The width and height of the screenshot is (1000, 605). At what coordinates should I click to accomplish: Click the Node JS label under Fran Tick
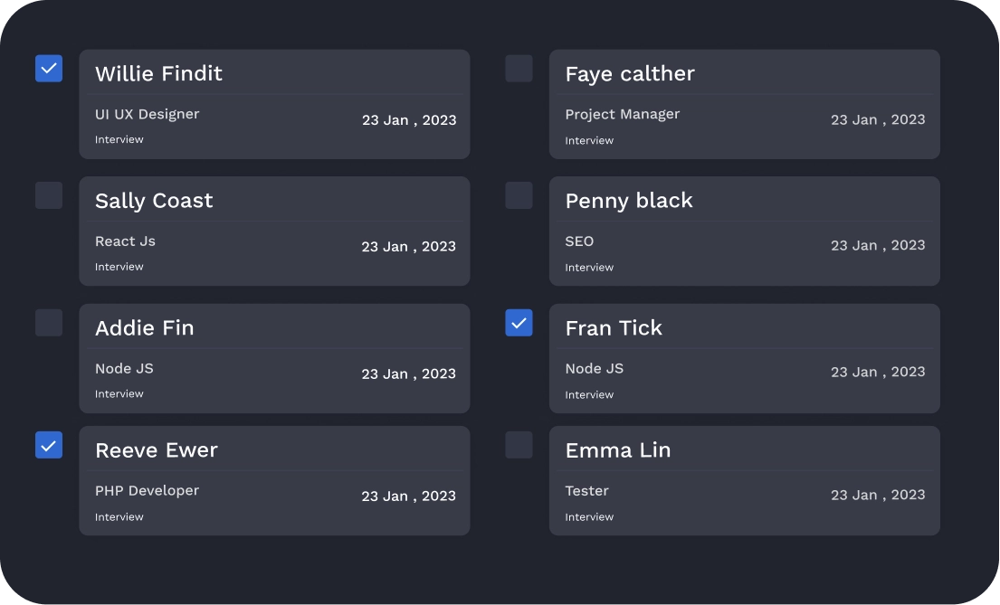595,368
